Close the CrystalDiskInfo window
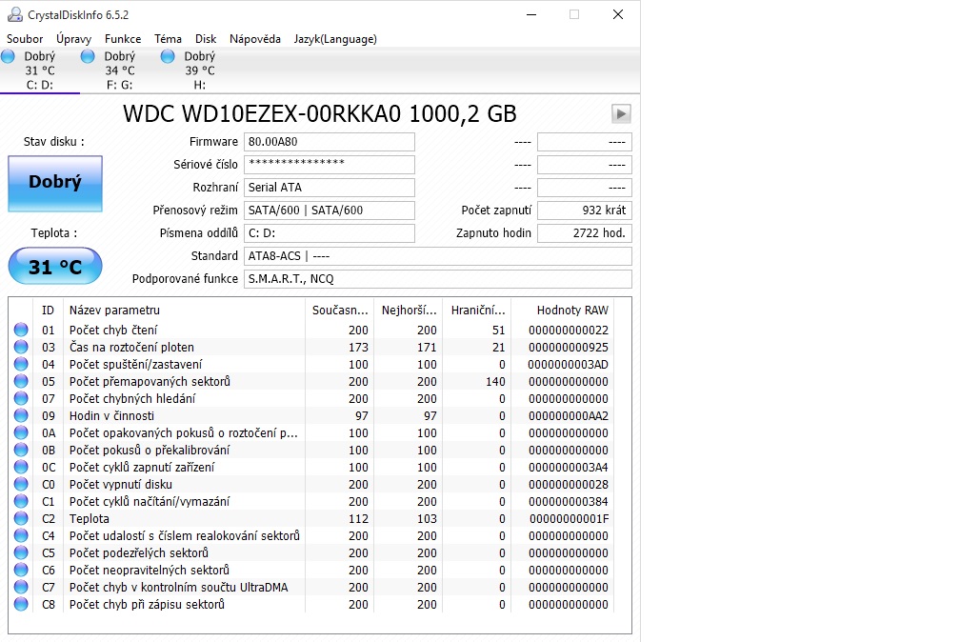Image resolution: width=960 pixels, height=642 pixels. point(618,14)
